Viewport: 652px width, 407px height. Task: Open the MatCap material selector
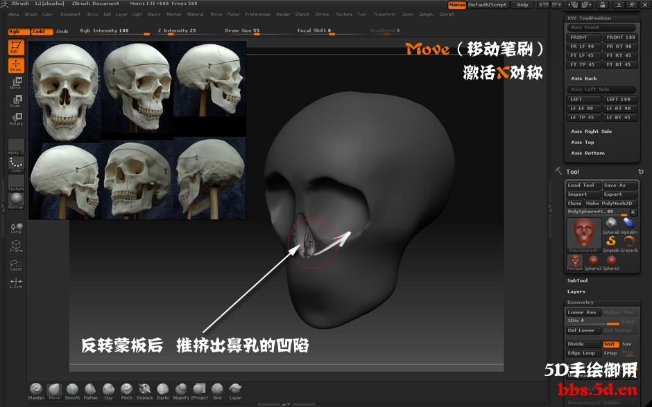coord(16,201)
